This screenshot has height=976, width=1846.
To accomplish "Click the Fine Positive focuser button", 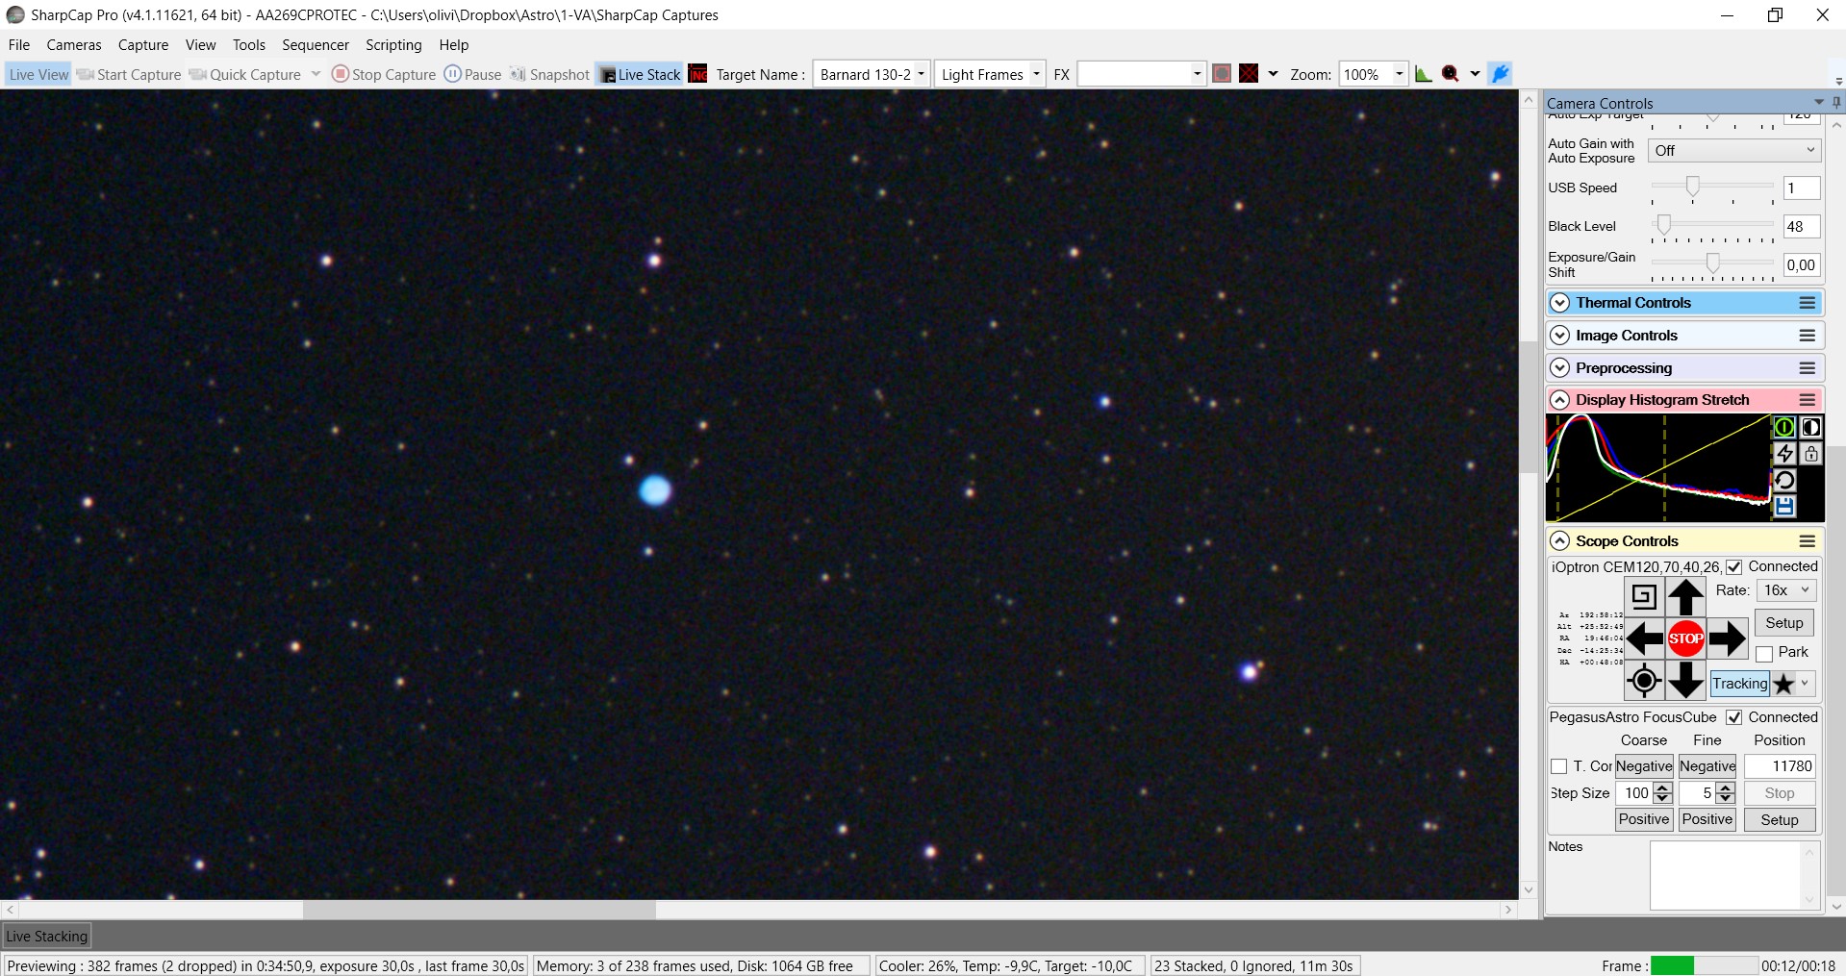I will tap(1707, 819).
